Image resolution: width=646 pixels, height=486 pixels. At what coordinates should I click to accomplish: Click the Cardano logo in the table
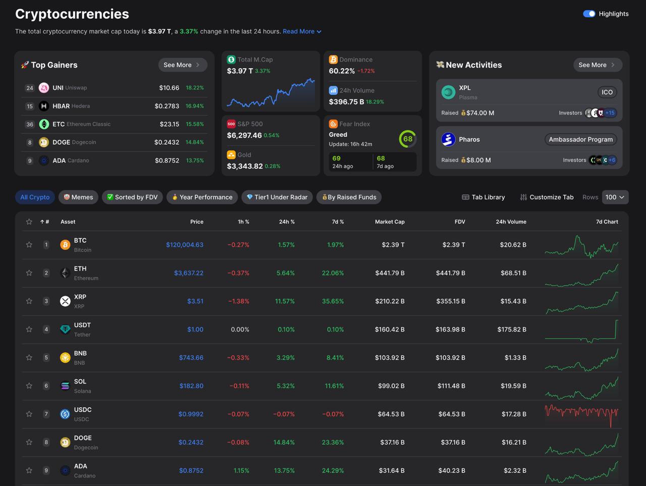click(65, 471)
